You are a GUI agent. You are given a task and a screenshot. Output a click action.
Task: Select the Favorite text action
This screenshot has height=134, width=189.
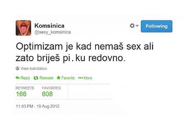click(68, 78)
